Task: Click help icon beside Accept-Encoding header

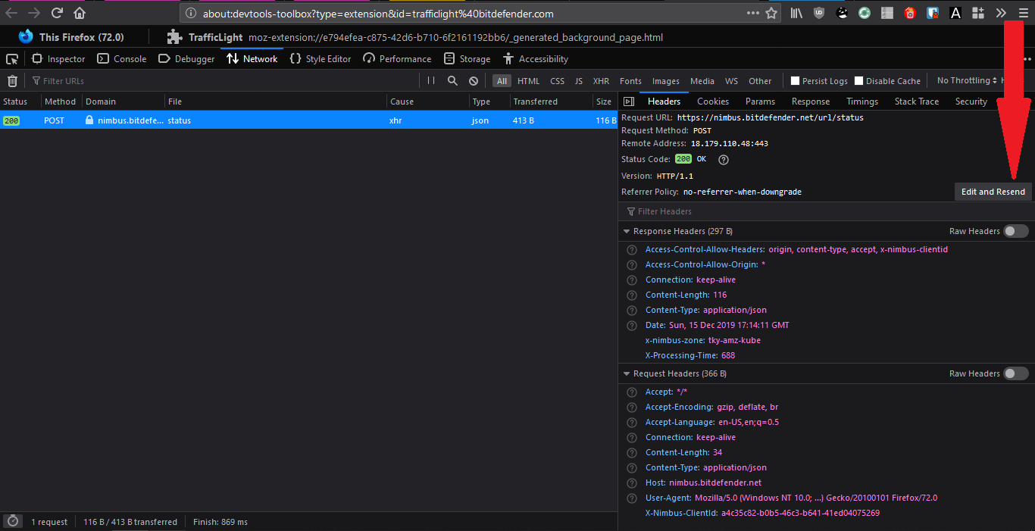Action: (632, 408)
